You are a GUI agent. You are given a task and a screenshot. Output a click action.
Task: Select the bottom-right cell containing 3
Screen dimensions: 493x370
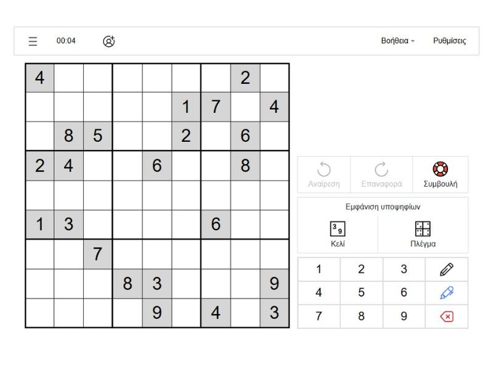pyautogui.click(x=274, y=313)
